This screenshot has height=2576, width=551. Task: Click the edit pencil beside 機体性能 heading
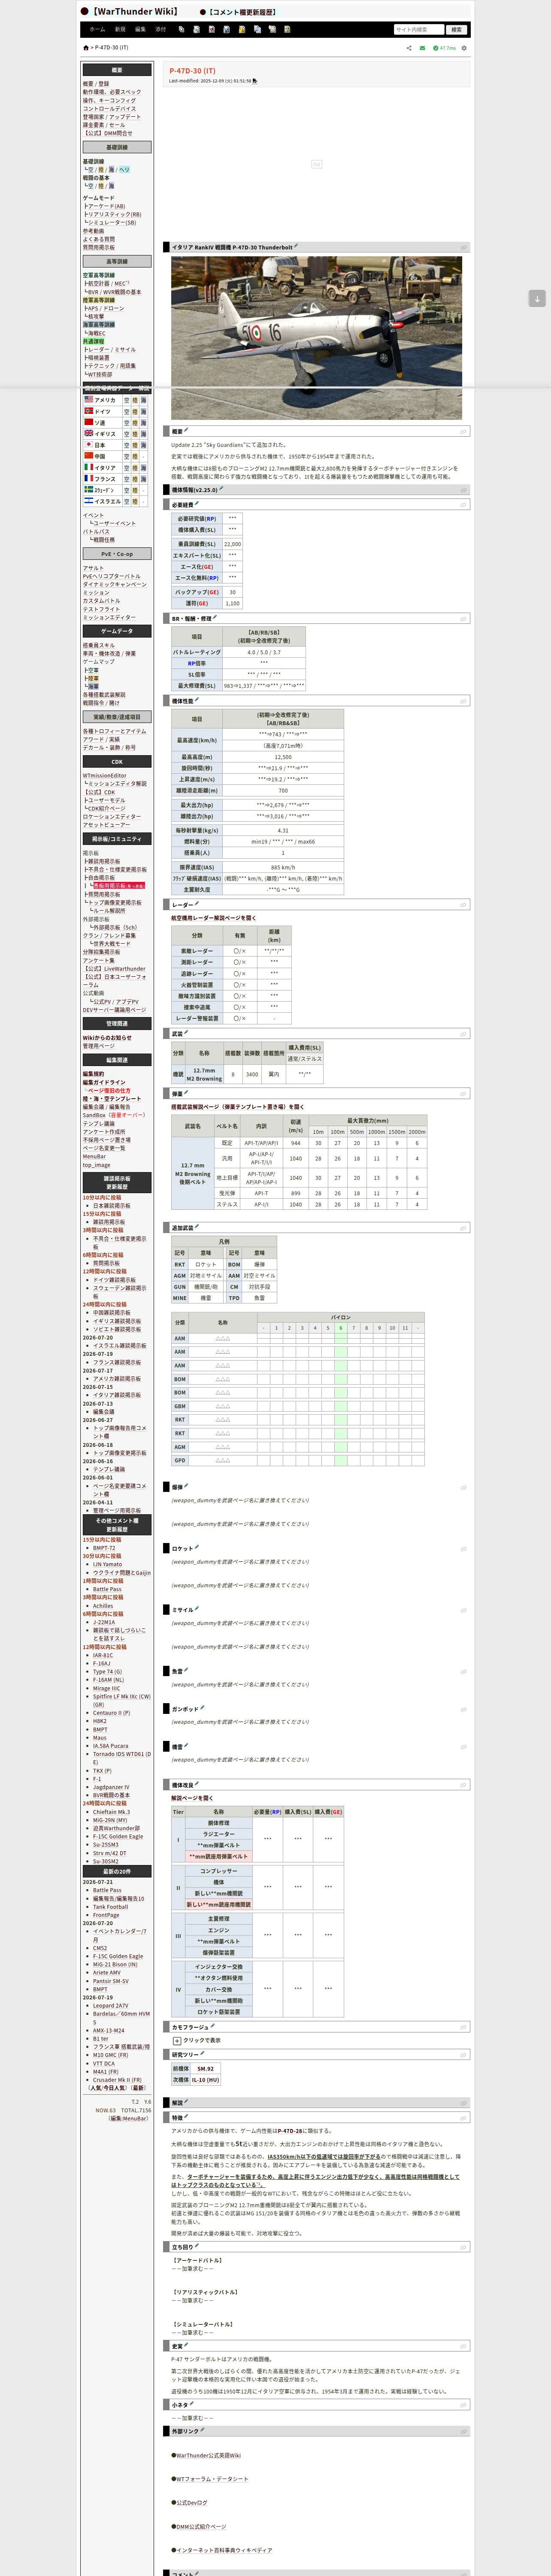click(197, 700)
